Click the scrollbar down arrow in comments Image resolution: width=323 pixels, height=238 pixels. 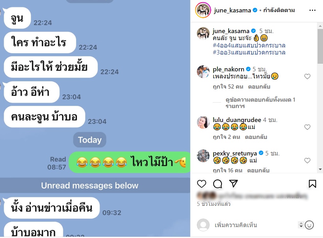pyautogui.click(x=320, y=169)
